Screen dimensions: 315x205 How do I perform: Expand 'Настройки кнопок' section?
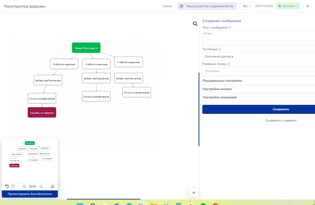click(x=259, y=89)
